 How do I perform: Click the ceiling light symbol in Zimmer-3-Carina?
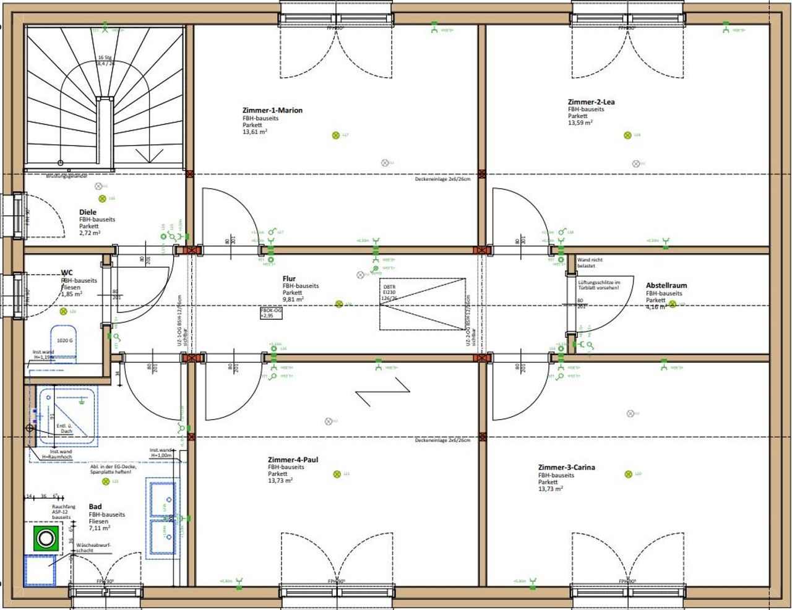(629, 474)
